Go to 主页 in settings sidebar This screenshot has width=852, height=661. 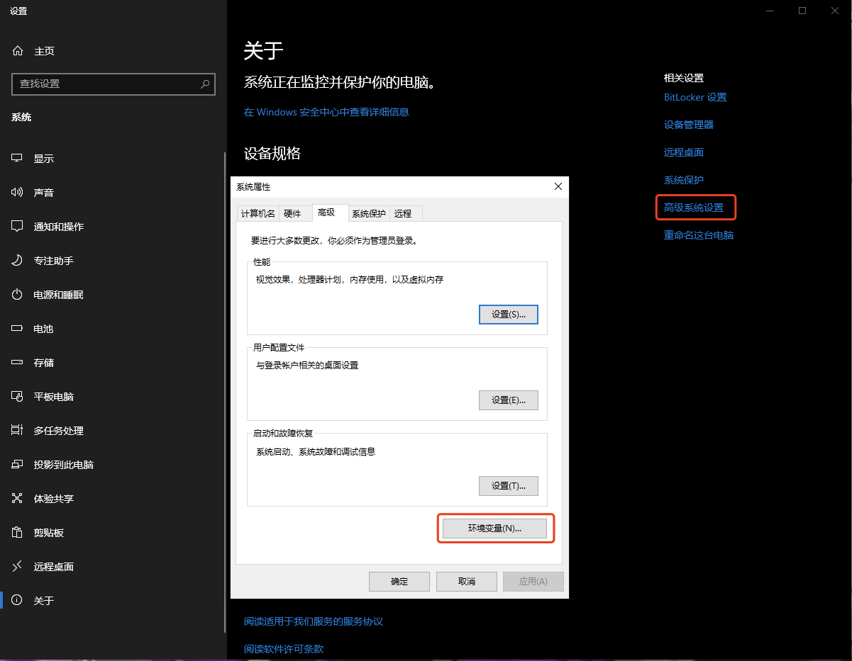(x=44, y=51)
